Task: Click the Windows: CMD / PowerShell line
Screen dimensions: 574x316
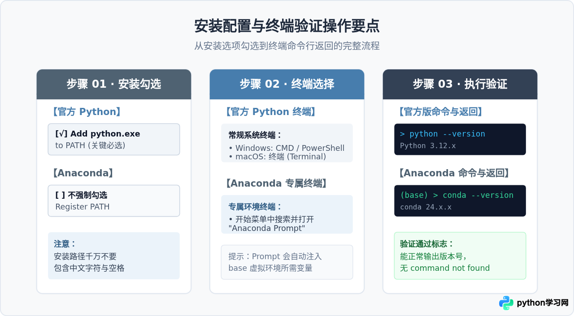Action: [287, 148]
